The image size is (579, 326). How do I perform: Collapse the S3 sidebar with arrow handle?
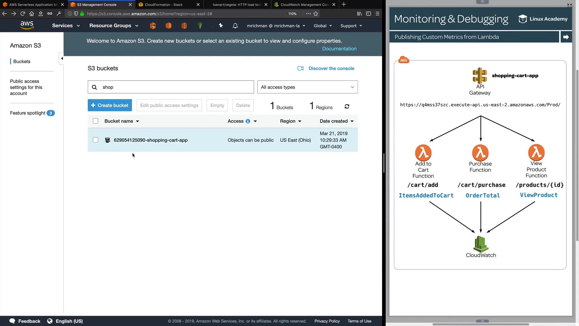coord(62,59)
